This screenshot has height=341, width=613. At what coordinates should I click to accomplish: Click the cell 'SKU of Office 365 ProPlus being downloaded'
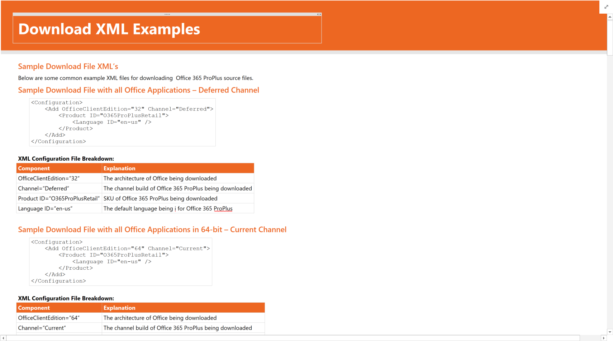[x=178, y=198]
